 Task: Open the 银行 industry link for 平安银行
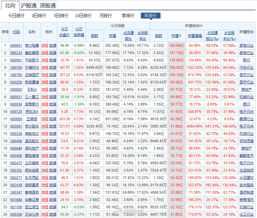246,60
